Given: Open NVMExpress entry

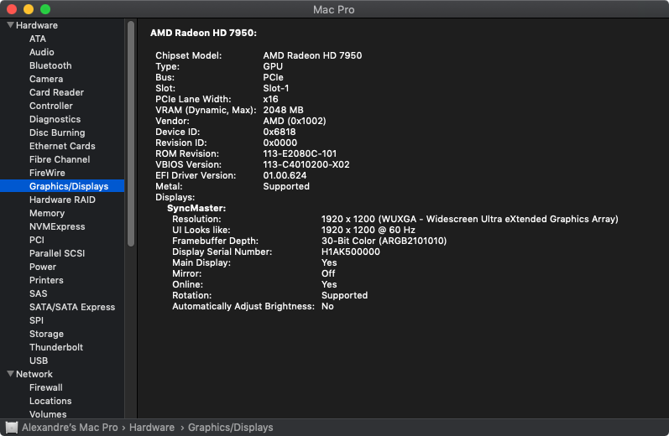Looking at the screenshot, I should click(57, 226).
